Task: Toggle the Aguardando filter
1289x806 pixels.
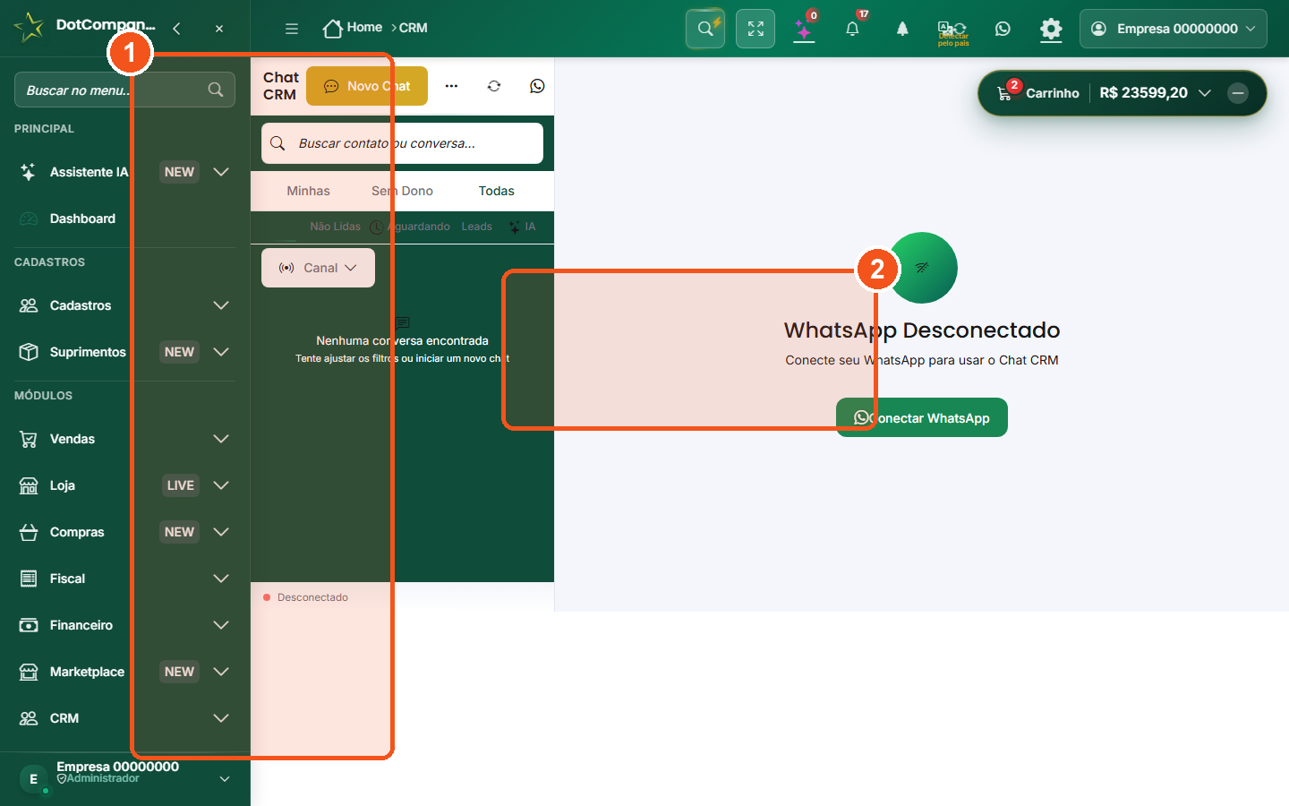Action: [x=410, y=227]
